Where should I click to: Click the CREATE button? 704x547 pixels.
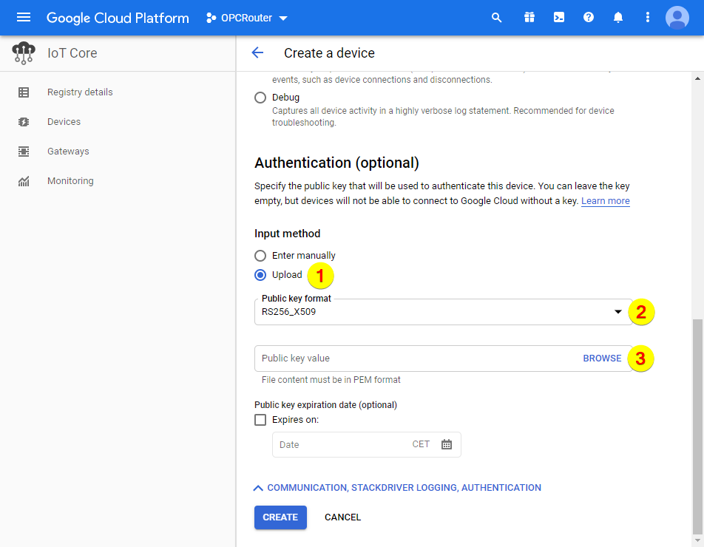click(x=280, y=517)
